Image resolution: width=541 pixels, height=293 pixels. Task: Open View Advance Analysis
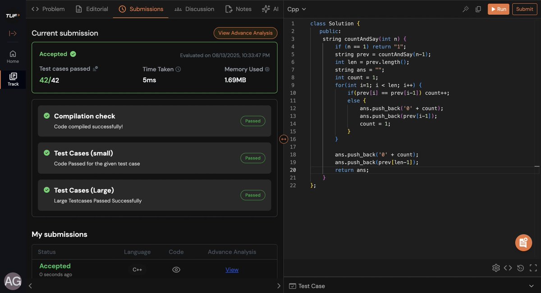pos(245,33)
